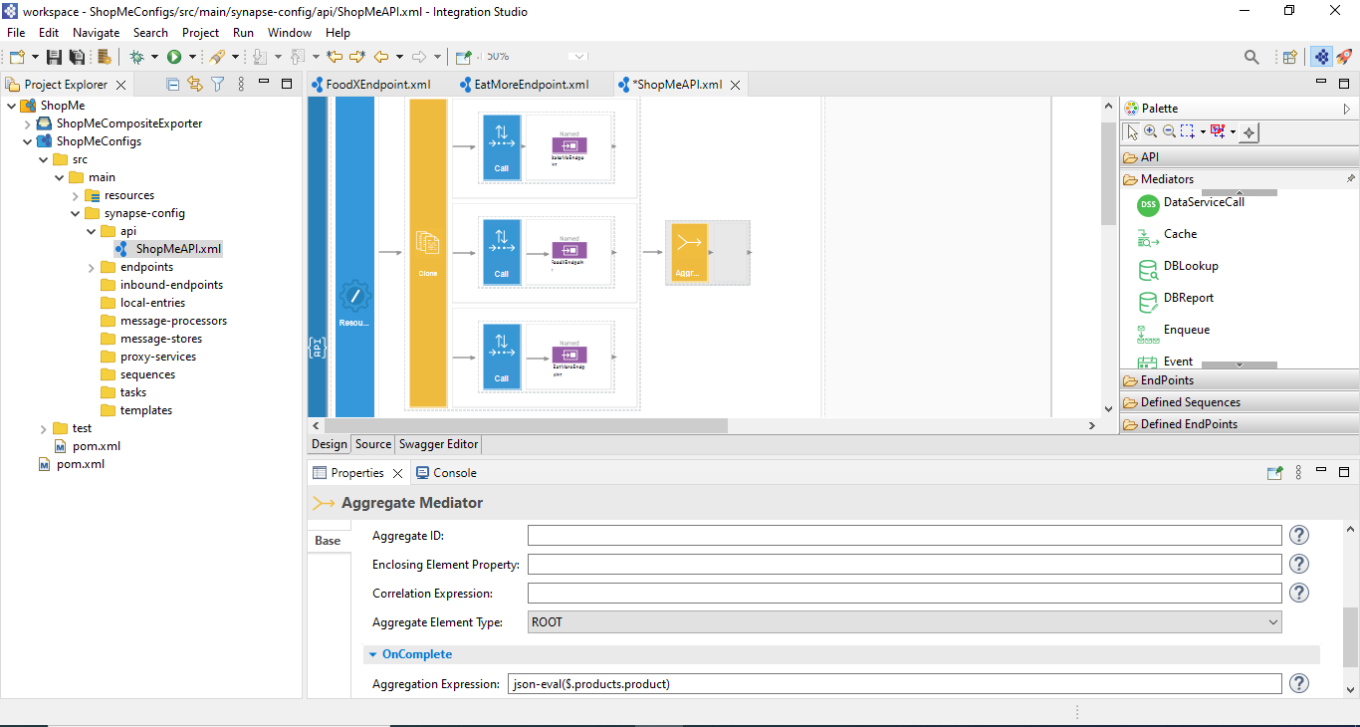Expand the resources folder
The width and height of the screenshot is (1360, 727).
(75, 195)
